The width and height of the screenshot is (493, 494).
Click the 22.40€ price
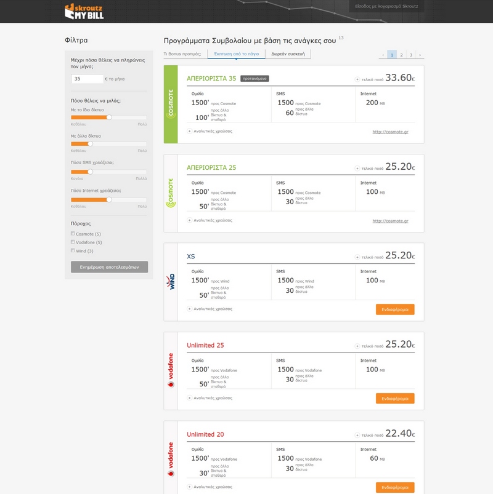(x=400, y=434)
